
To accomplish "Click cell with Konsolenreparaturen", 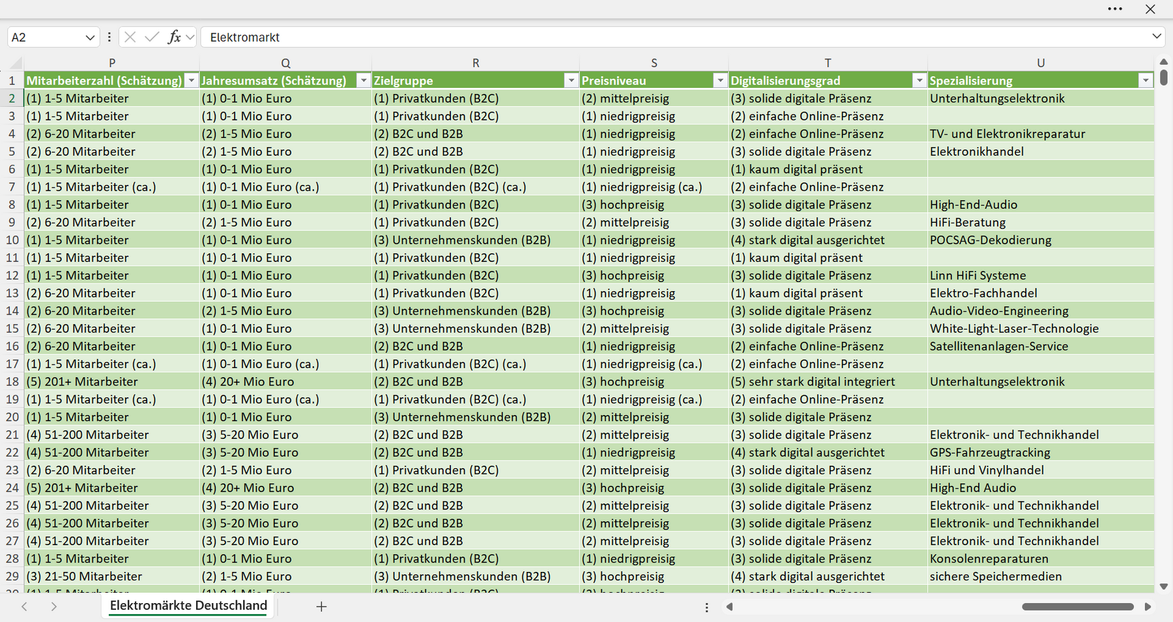I will [1041, 559].
